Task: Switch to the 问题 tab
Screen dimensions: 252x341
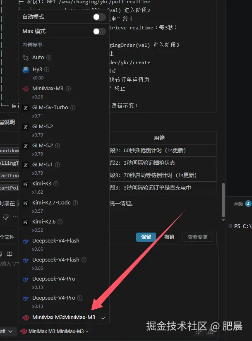Action: pyautogui.click(x=239, y=204)
